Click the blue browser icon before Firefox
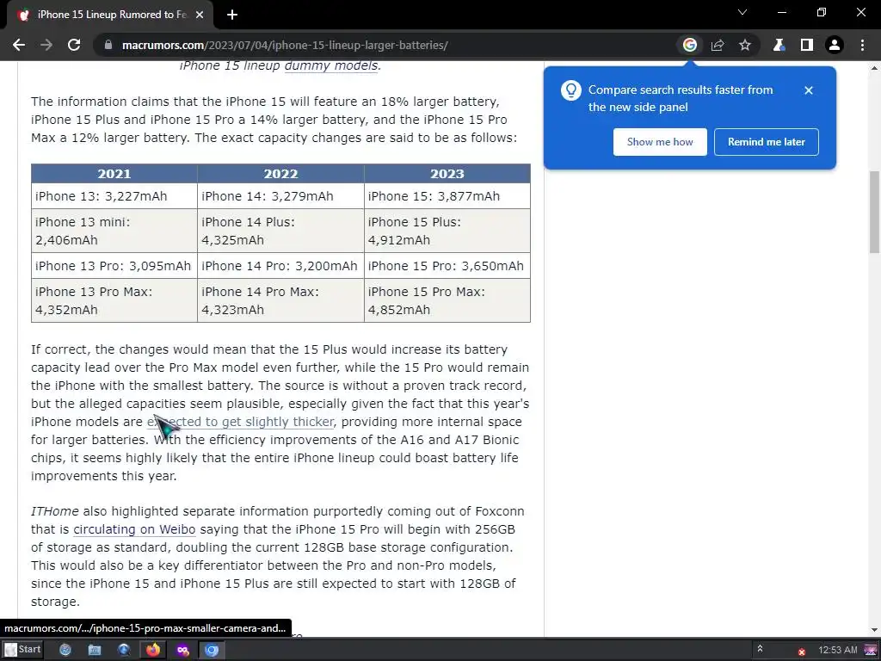The image size is (881, 661). pos(124,651)
